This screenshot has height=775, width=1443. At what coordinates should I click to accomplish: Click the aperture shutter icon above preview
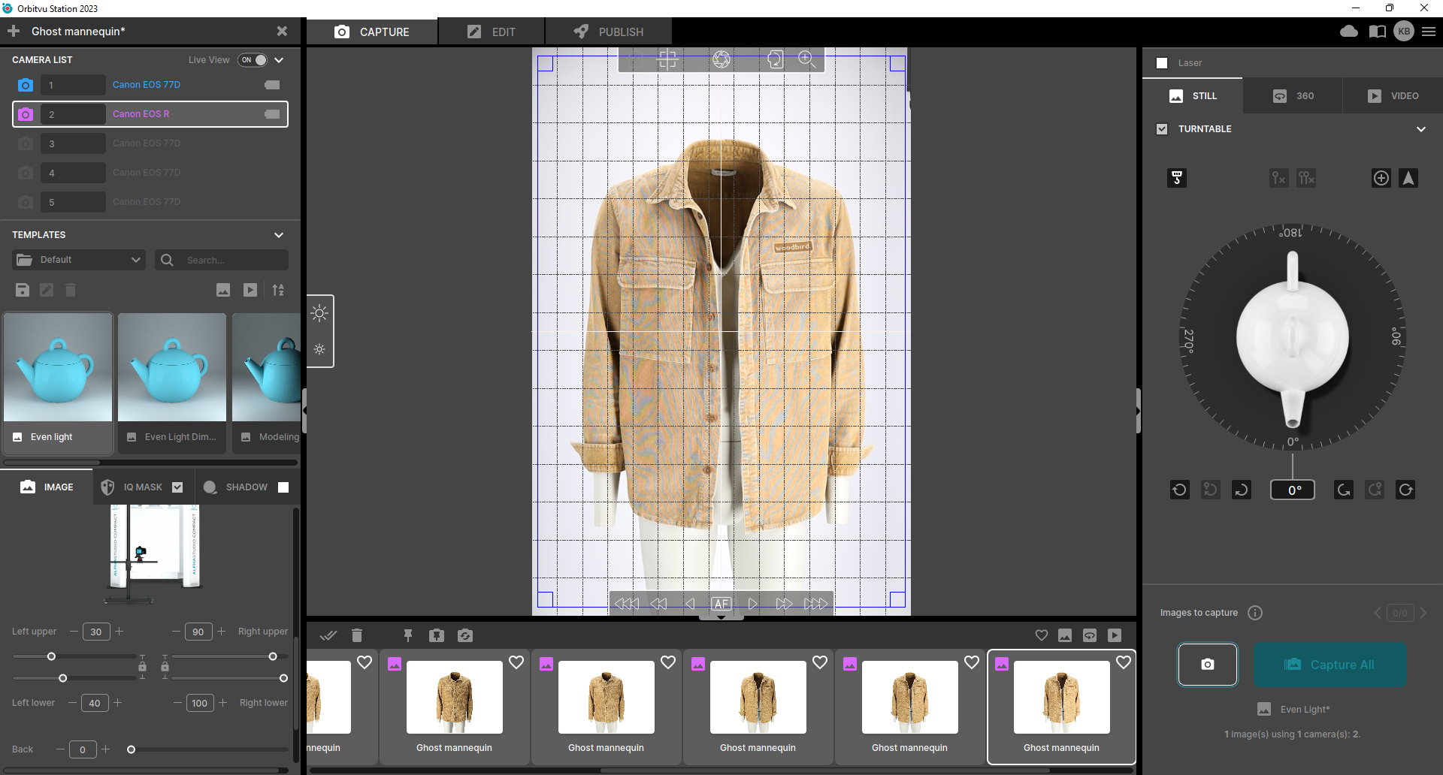(721, 59)
